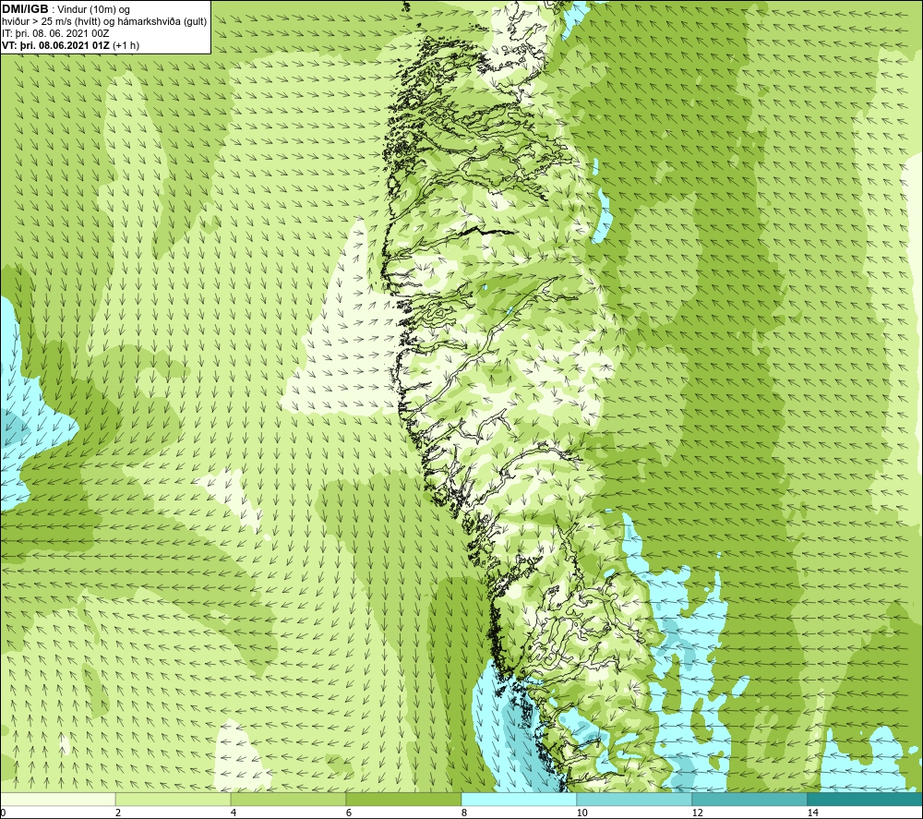Click the 10–12 m/s cyan colour bar segment
This screenshot has height=819, width=923.
click(635, 799)
